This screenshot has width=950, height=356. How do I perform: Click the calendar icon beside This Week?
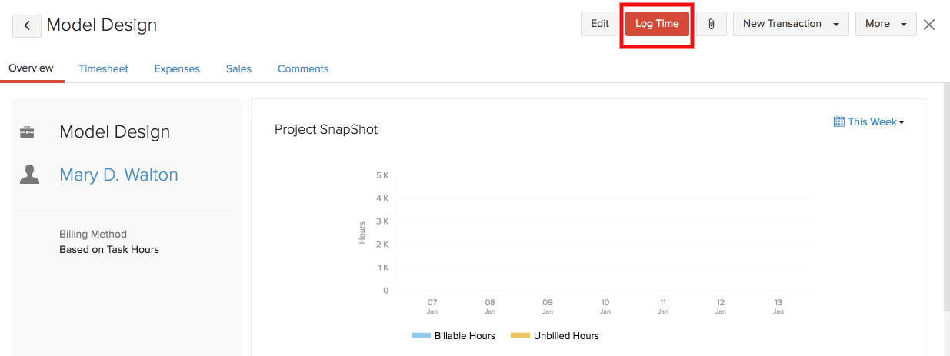tap(838, 121)
